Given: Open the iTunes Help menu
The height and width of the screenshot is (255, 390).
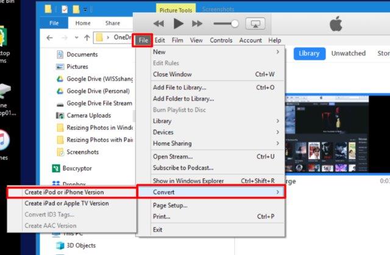Looking at the screenshot, I should pyautogui.click(x=275, y=40).
